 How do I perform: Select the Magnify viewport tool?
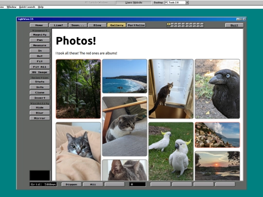tap(40, 35)
